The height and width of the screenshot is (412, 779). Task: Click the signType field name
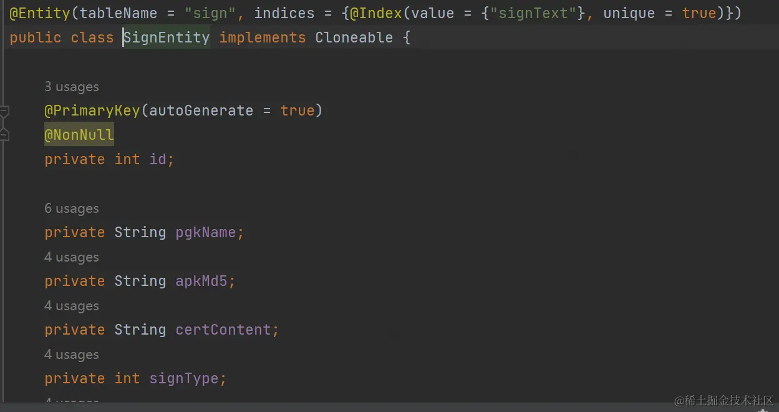[x=184, y=378]
